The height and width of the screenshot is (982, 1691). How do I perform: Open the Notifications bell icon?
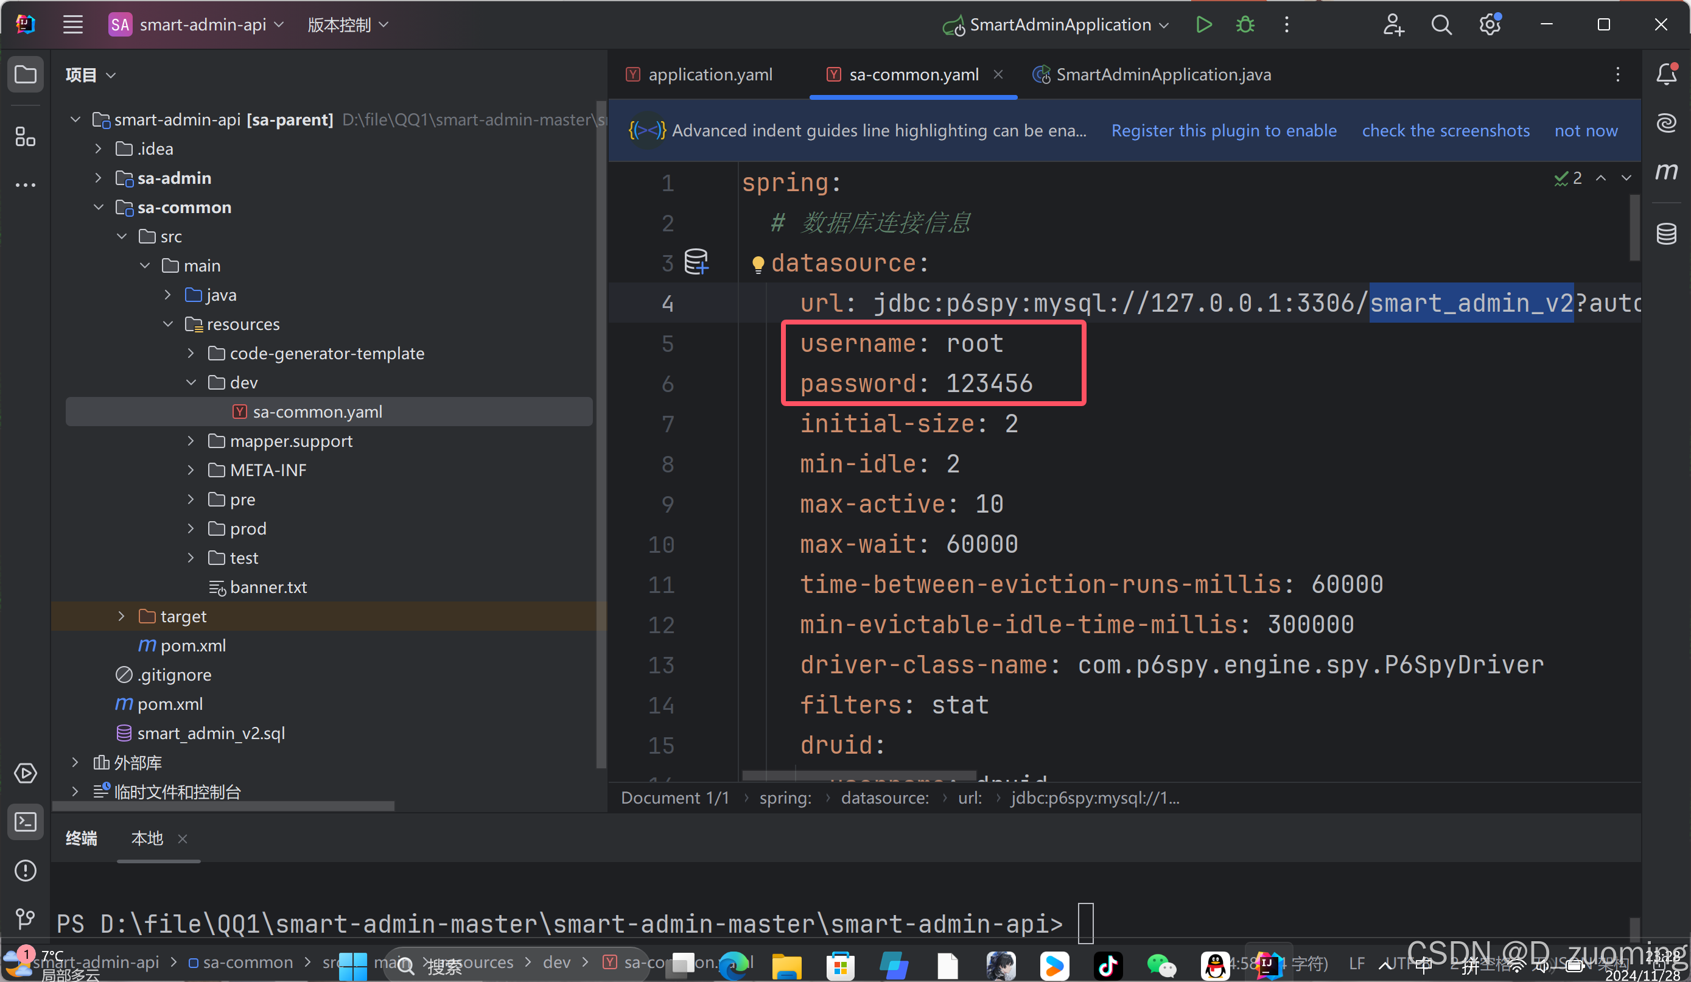click(1666, 74)
